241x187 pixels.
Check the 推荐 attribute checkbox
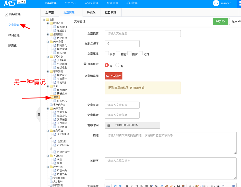118,53
